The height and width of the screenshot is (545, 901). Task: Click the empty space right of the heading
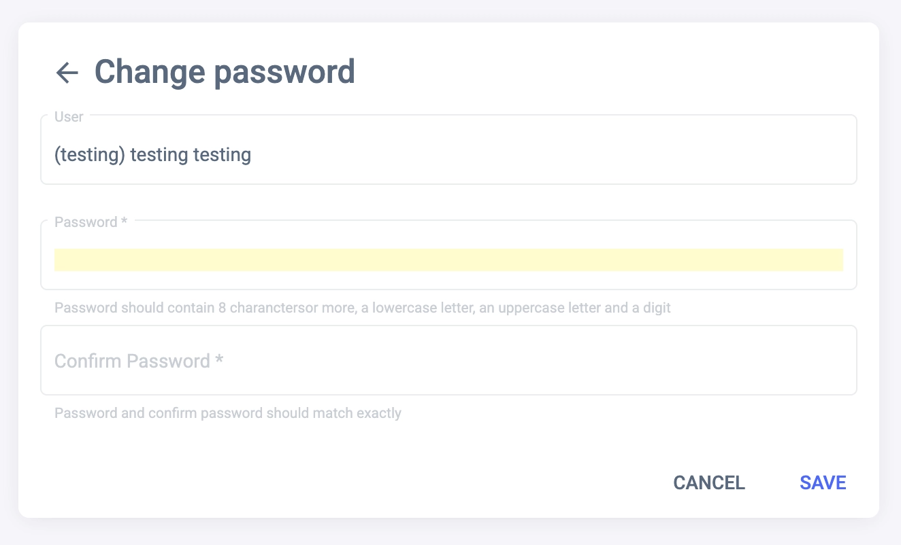click(x=612, y=72)
